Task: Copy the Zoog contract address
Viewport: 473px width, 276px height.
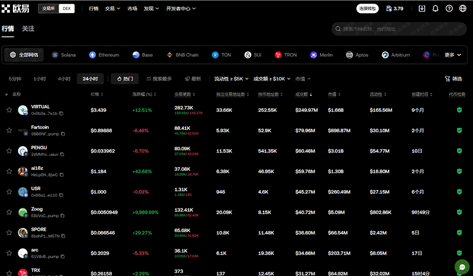Action: pos(63,216)
